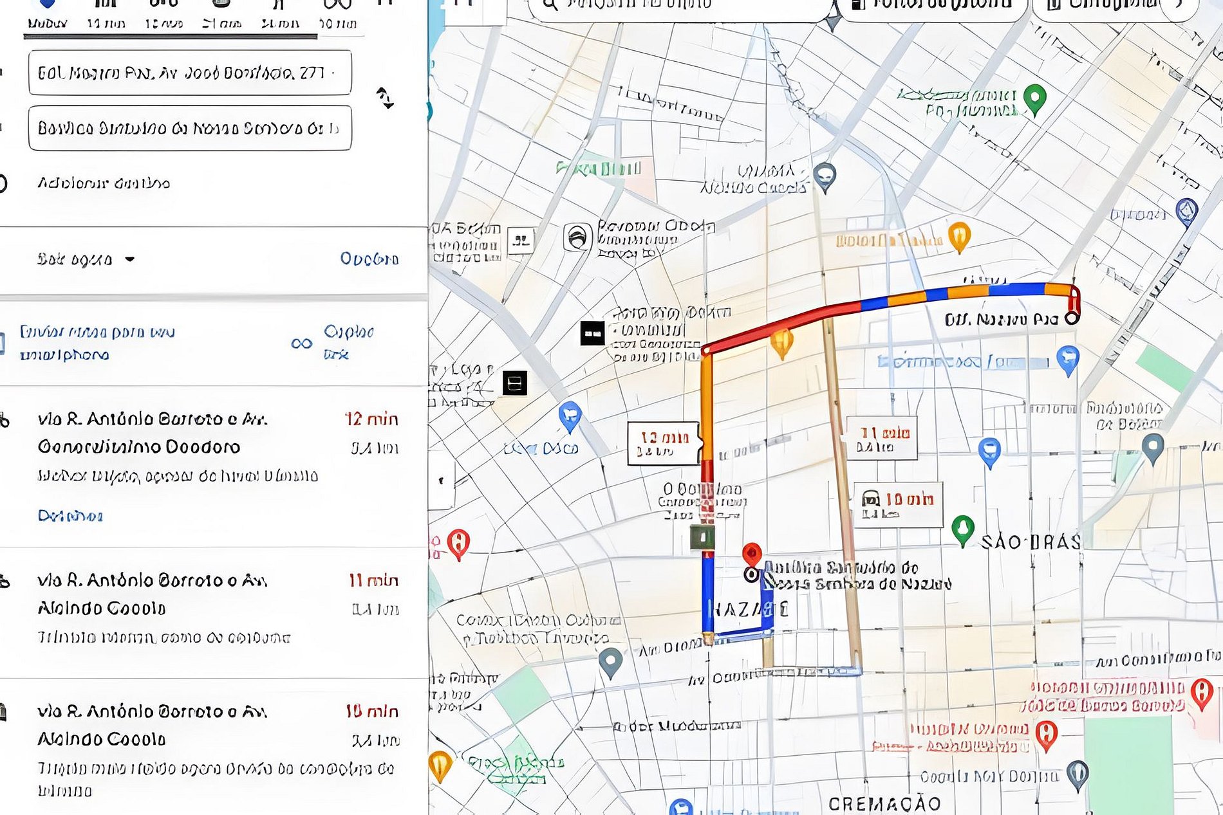Click Adicionar destino to add a stop
This screenshot has width=1223, height=815.
pyautogui.click(x=104, y=183)
